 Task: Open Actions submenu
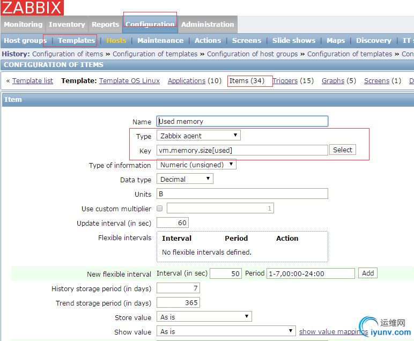[x=208, y=40]
